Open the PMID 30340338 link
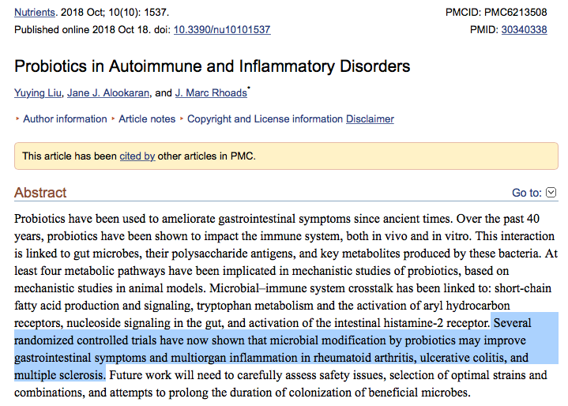Screen dimensions: 568x406 click(x=524, y=30)
